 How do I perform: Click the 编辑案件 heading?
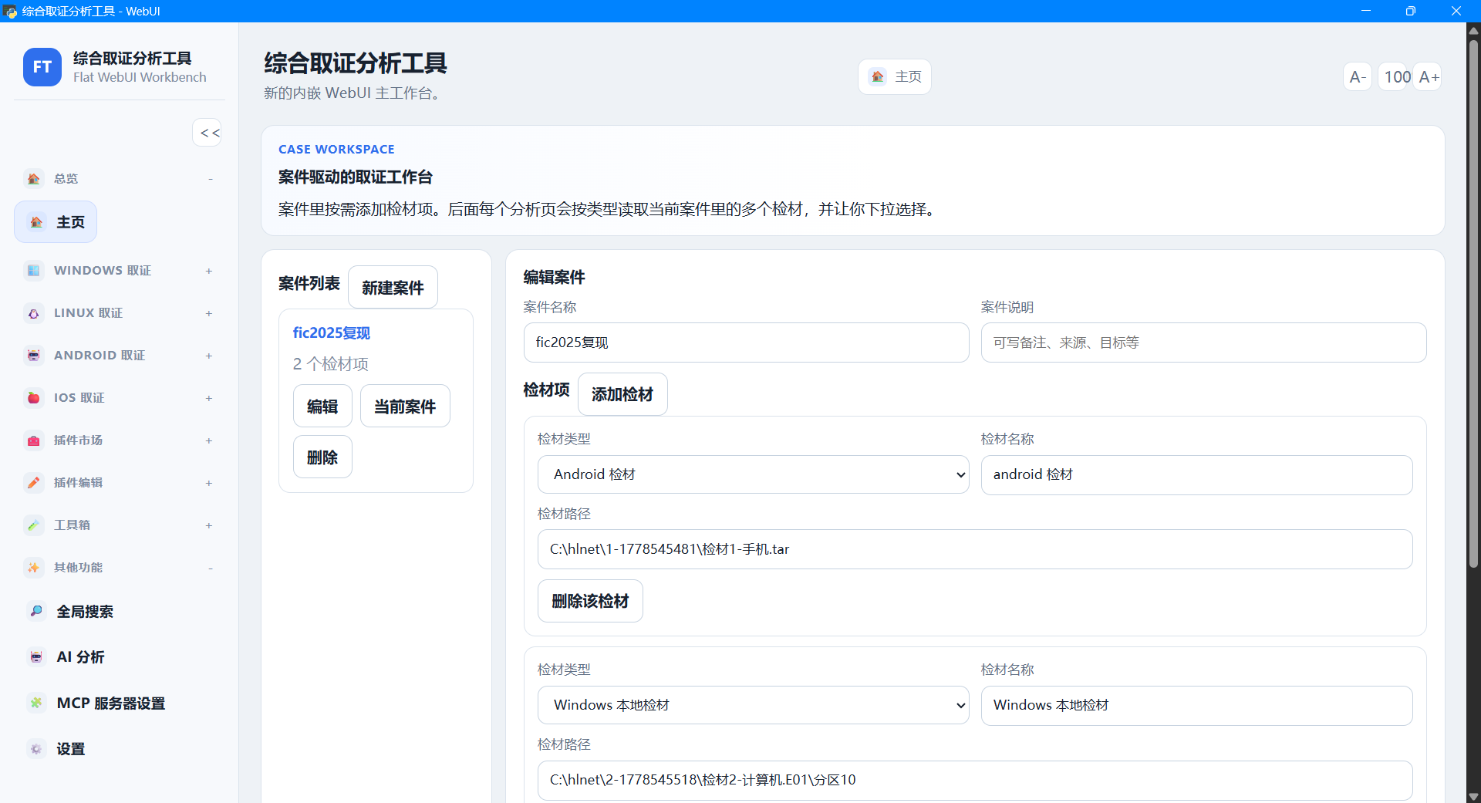click(x=554, y=277)
